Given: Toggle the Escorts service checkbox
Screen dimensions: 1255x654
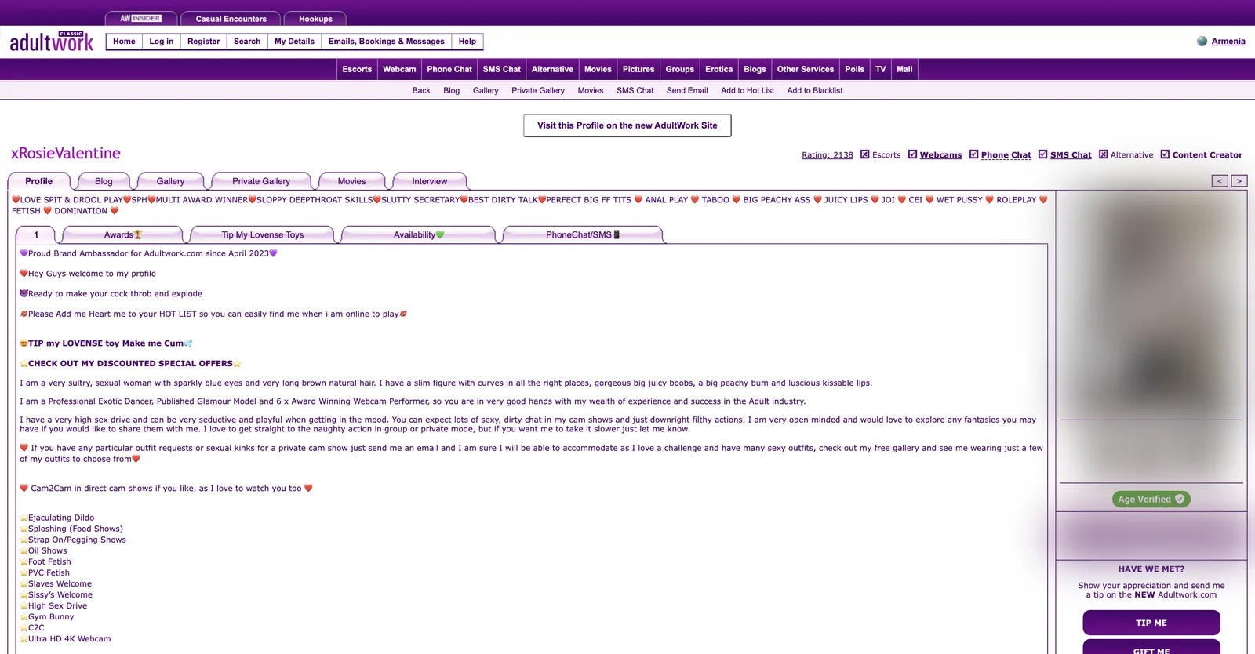Looking at the screenshot, I should [x=865, y=154].
